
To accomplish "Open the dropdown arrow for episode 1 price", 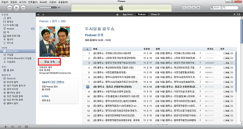I will point(232,53).
